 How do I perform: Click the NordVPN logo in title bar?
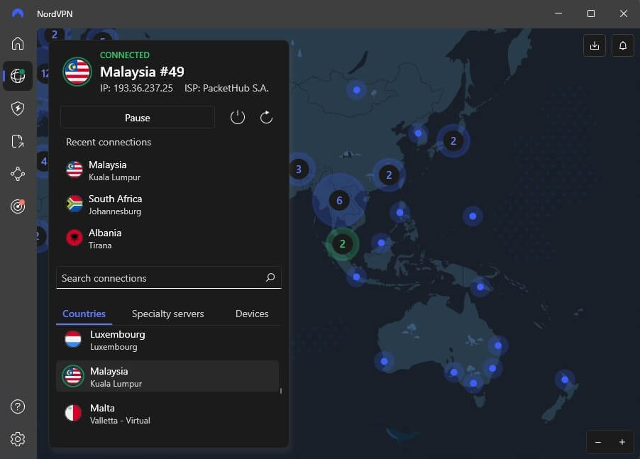point(18,13)
